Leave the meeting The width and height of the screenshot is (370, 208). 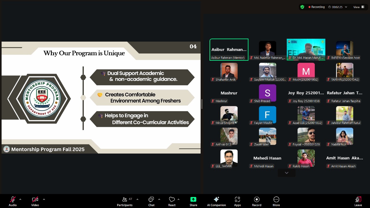click(358, 201)
